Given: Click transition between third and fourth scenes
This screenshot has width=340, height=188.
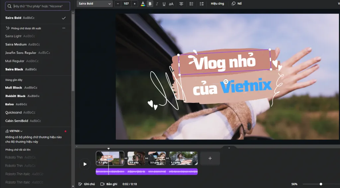Looking at the screenshot, I should 167,158.
